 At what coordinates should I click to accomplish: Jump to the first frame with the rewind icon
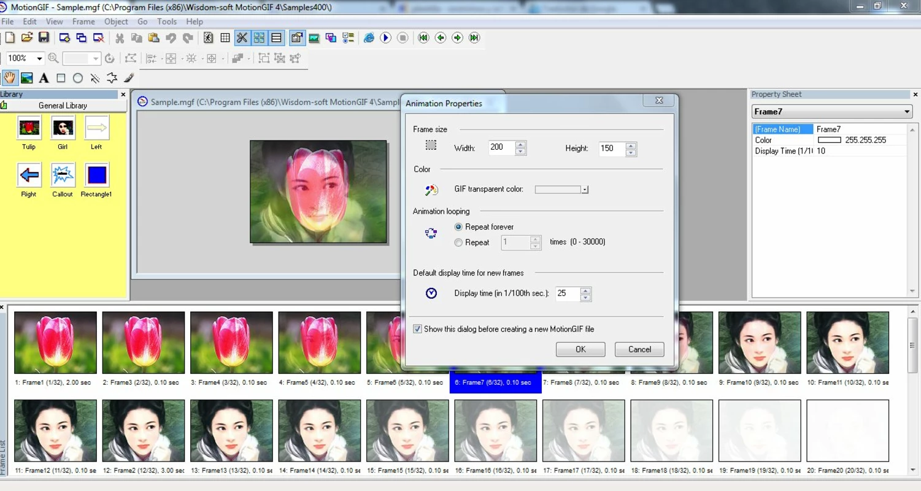pyautogui.click(x=423, y=38)
